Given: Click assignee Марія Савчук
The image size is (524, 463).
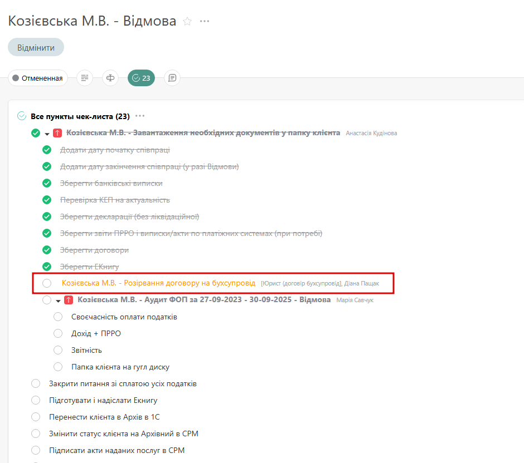Looking at the screenshot, I should point(355,300).
